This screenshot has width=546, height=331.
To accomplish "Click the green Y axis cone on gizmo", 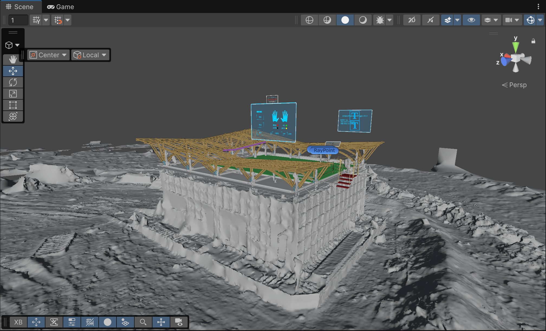I will point(516,47).
